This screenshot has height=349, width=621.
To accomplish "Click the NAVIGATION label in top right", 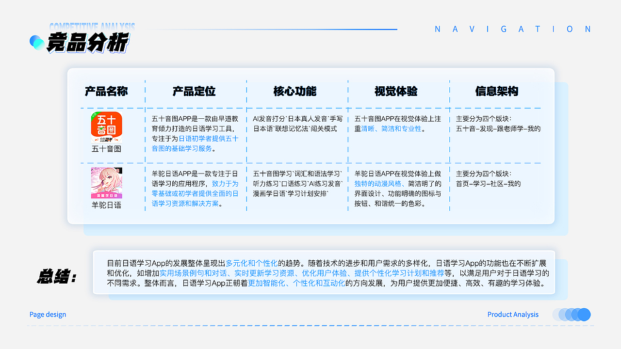I will tap(514, 29).
